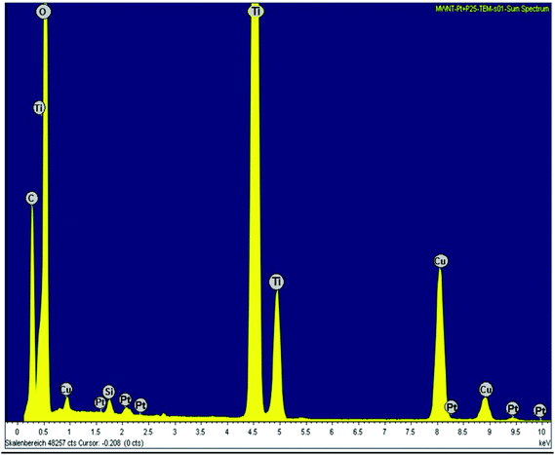
Task: Click the 4 axis tick label
Action: click(x=227, y=432)
